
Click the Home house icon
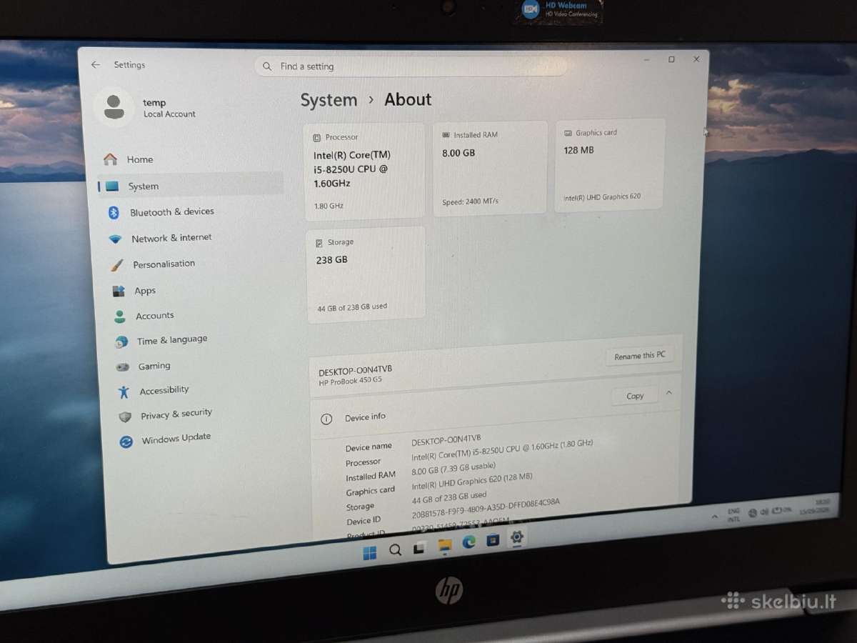[x=110, y=159]
